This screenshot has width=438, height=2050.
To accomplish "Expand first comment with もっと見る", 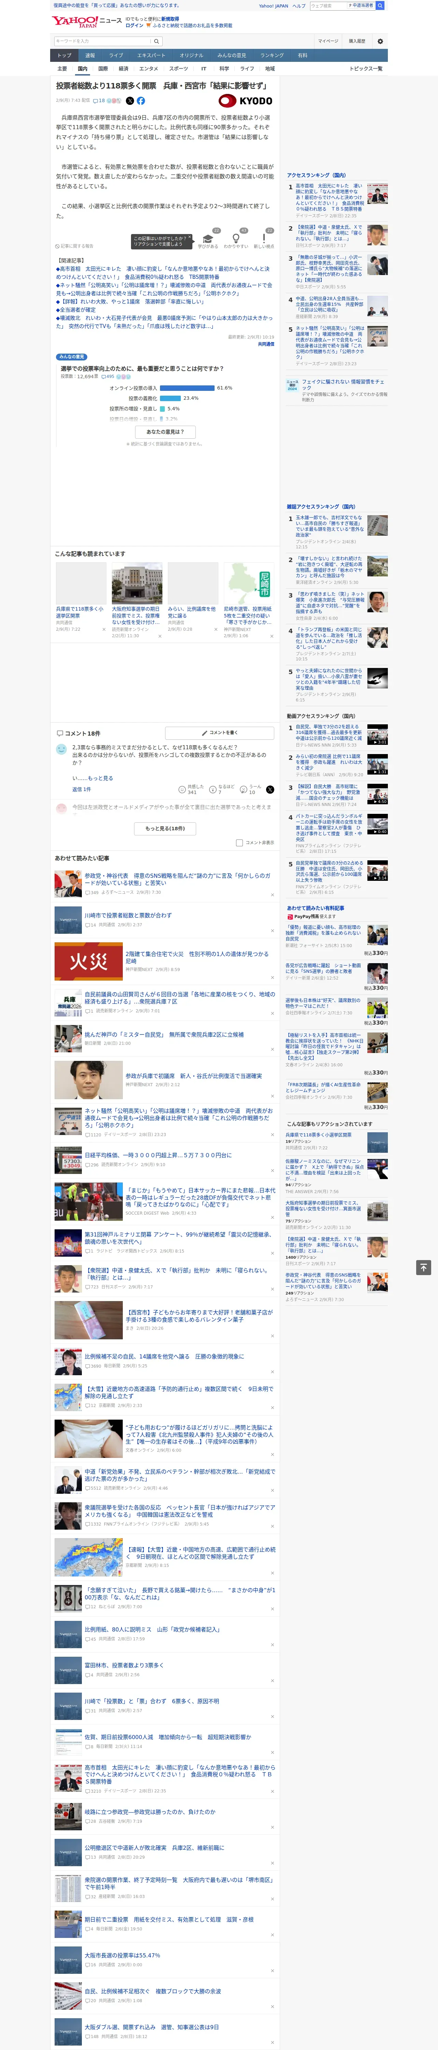I will tap(100, 778).
